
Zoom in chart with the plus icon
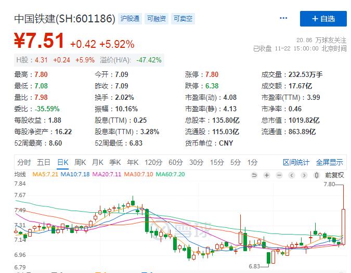pos(267,175)
